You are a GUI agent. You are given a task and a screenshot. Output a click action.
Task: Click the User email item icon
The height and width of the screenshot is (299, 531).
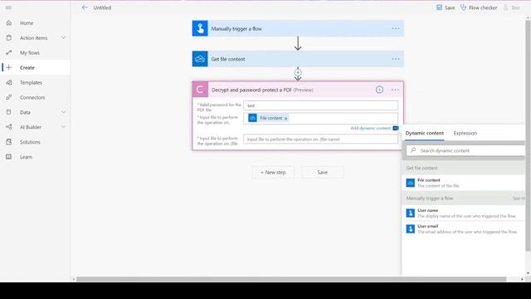point(411,229)
